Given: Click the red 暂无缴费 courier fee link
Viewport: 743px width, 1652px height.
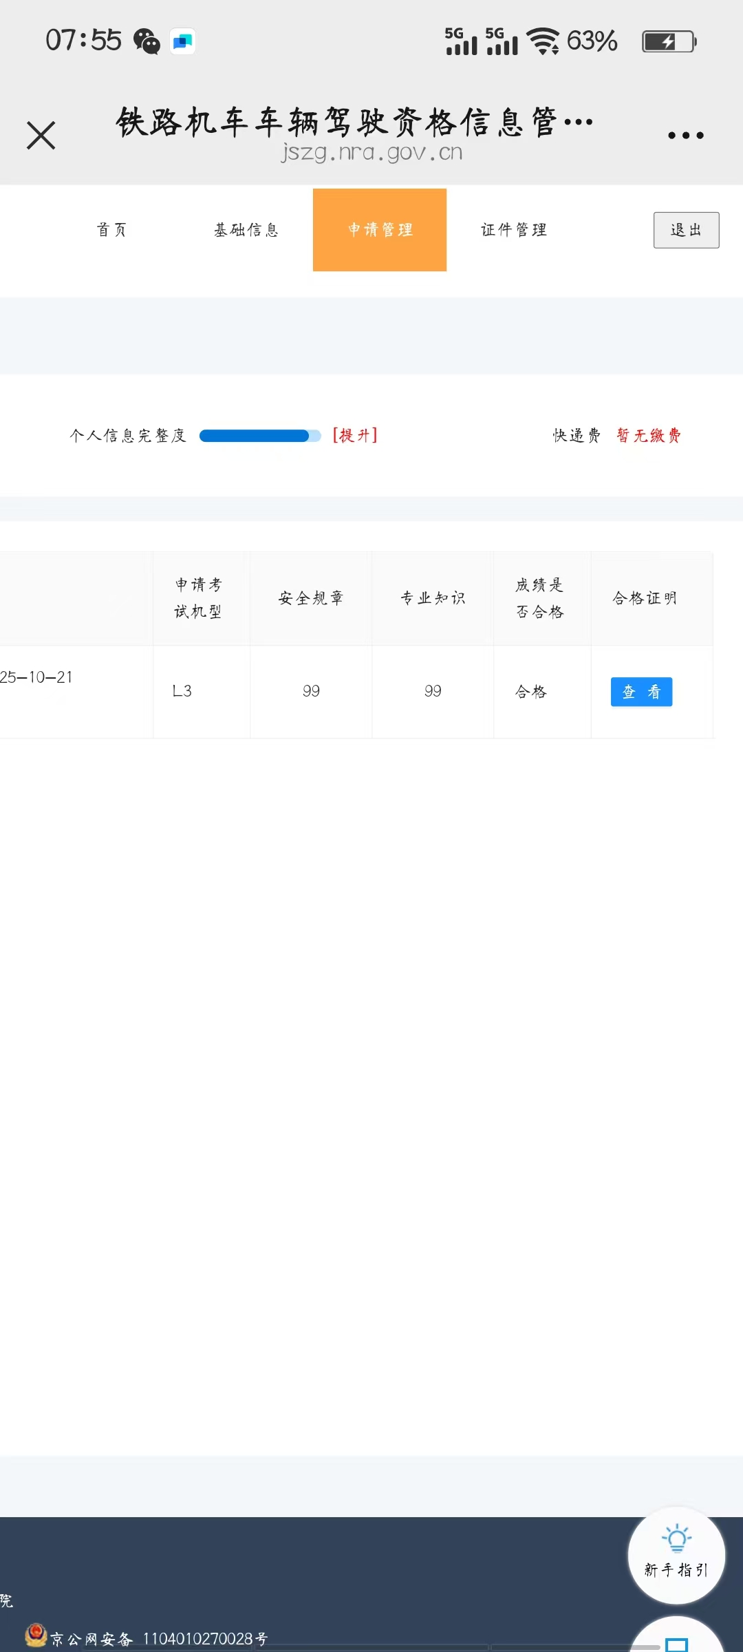Looking at the screenshot, I should pyautogui.click(x=648, y=435).
